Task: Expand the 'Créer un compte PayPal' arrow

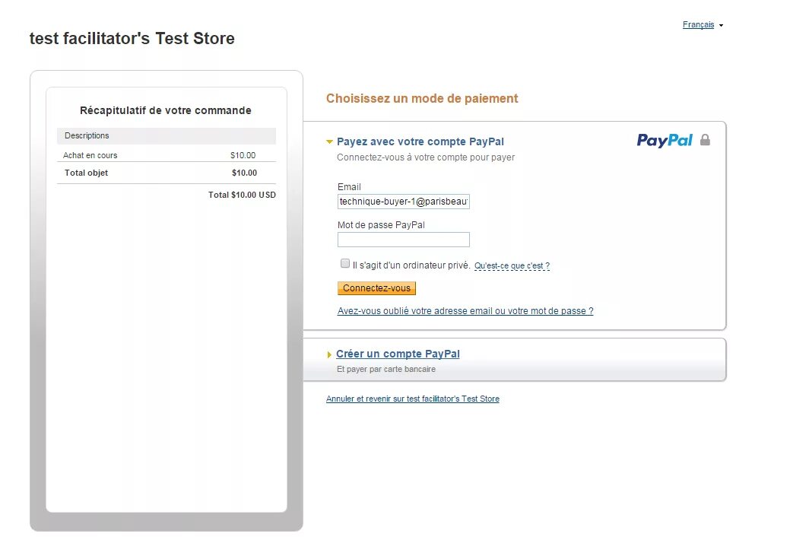Action: (329, 354)
